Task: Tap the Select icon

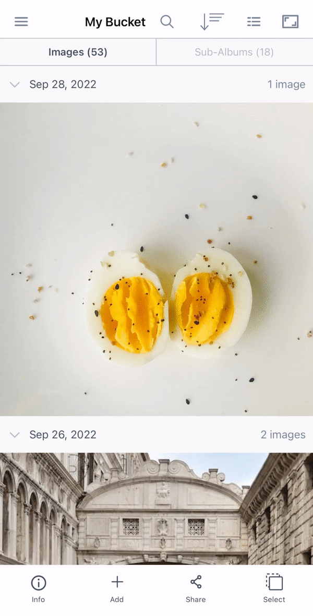Action: click(274, 582)
